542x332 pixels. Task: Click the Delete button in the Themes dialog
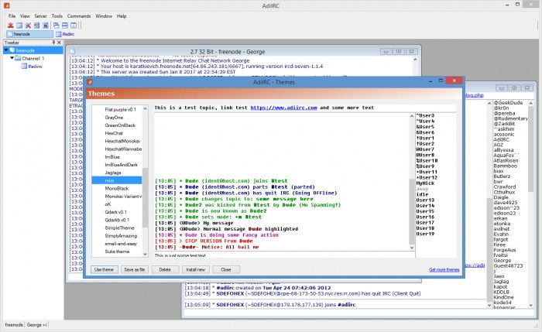(x=165, y=269)
